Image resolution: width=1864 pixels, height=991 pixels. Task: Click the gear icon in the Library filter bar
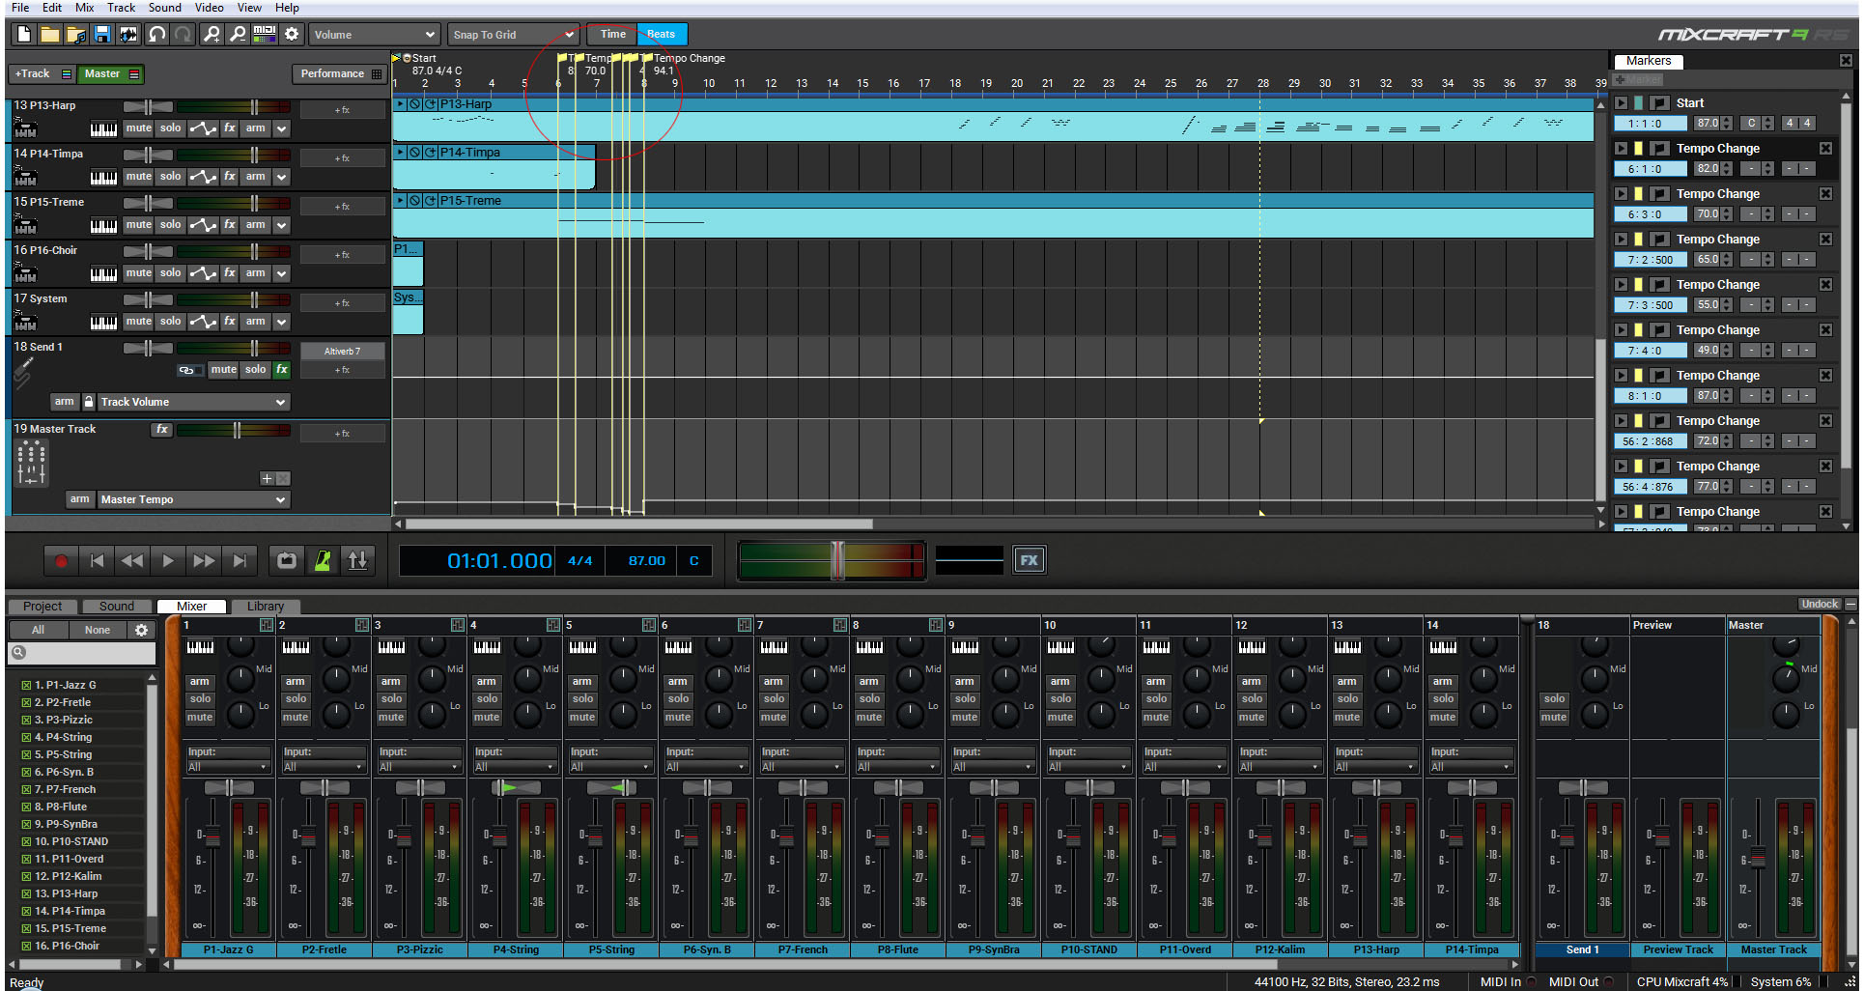point(142,630)
